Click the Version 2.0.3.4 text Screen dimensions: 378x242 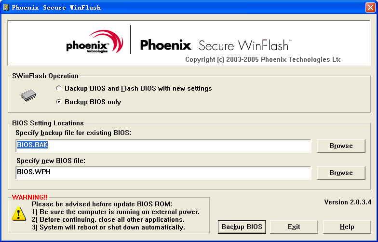click(346, 202)
